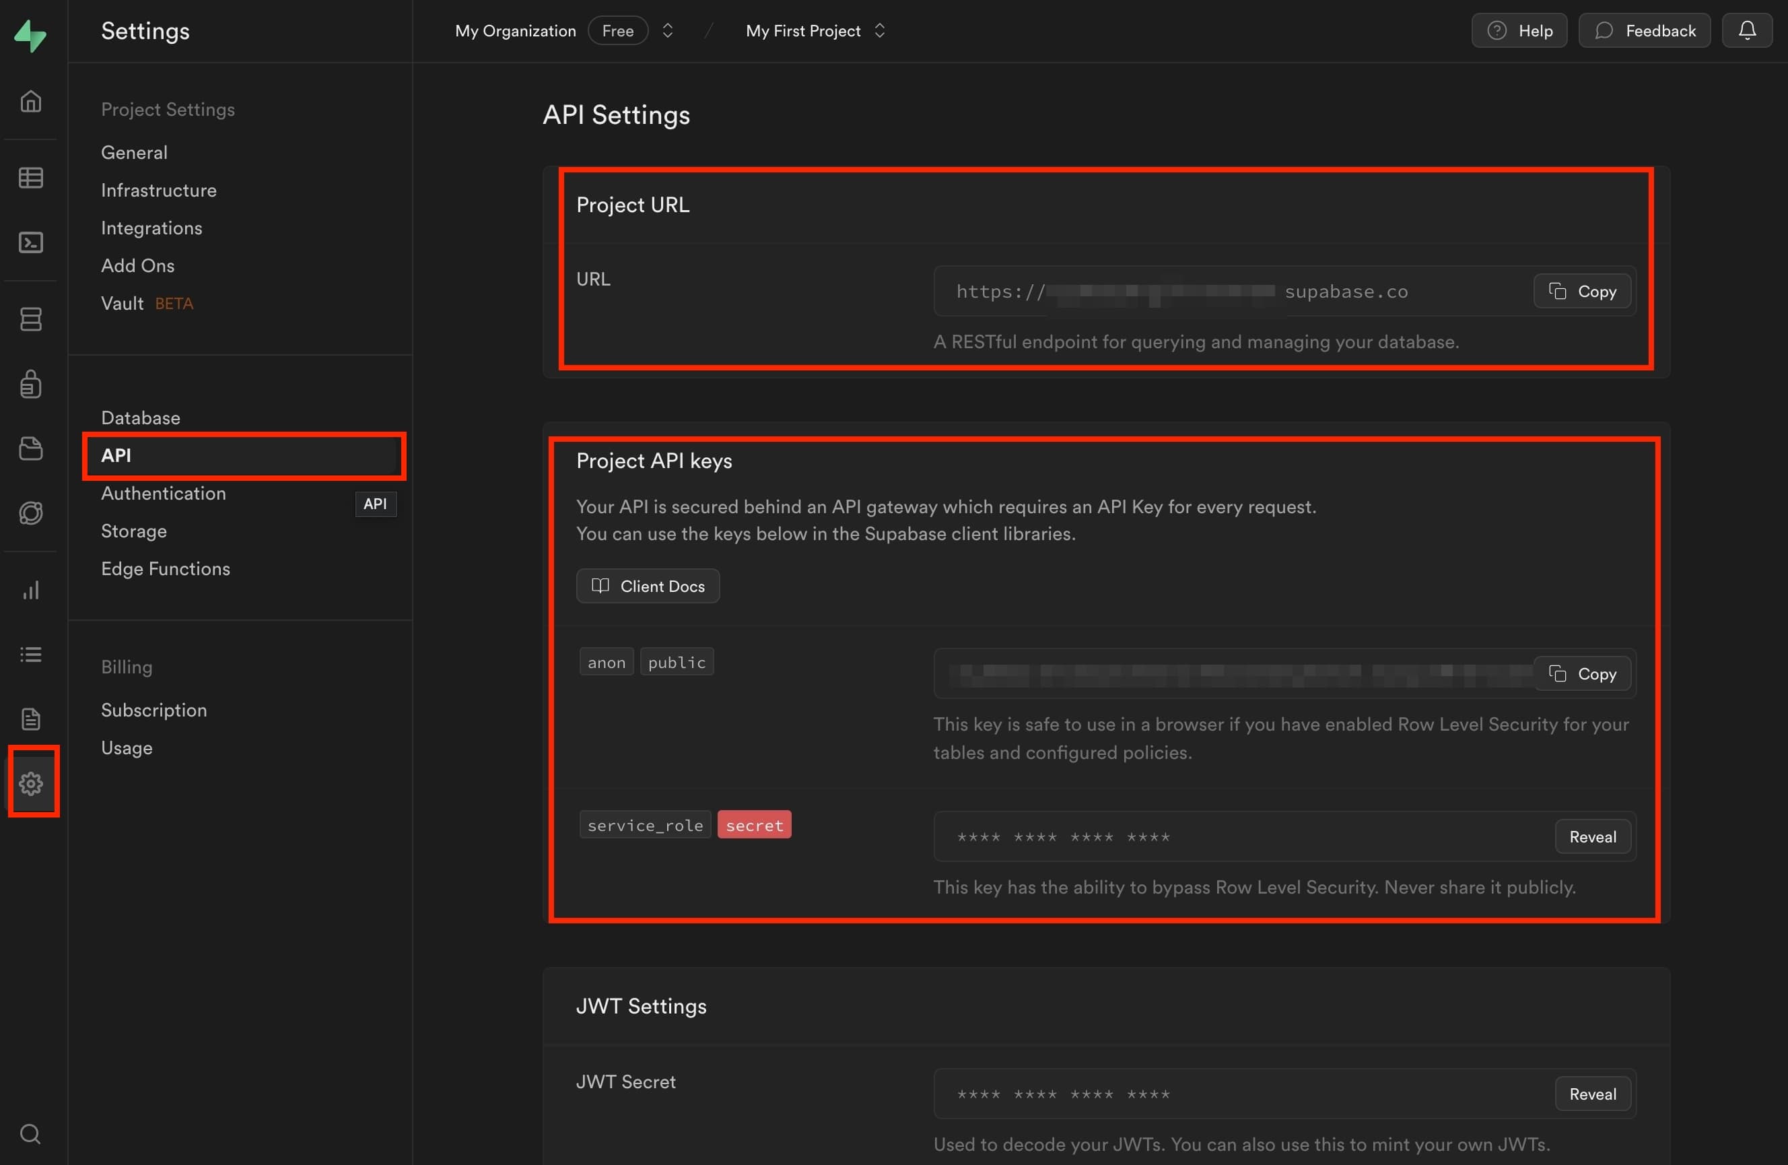Open the Authentication lock icon

(30, 384)
